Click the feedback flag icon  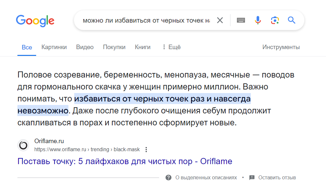click(x=252, y=178)
